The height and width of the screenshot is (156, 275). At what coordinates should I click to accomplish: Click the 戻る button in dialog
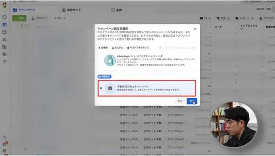pyautogui.click(x=180, y=101)
